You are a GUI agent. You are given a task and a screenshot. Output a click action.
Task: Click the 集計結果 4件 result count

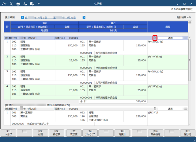(x=184, y=18)
